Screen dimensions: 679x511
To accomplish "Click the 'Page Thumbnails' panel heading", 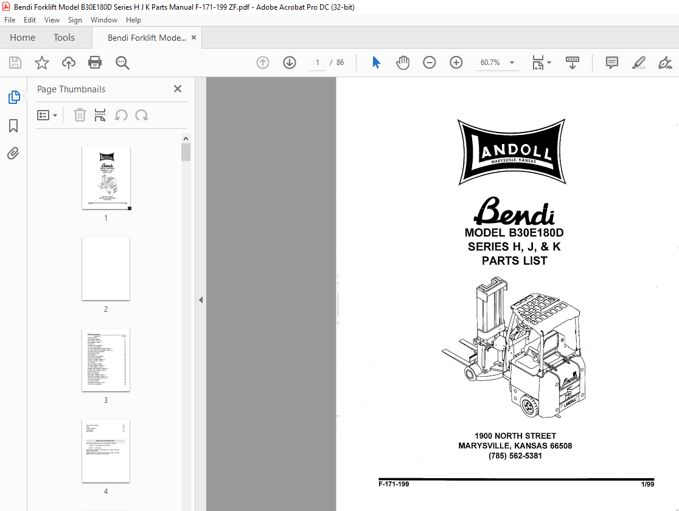I will click(x=71, y=89).
